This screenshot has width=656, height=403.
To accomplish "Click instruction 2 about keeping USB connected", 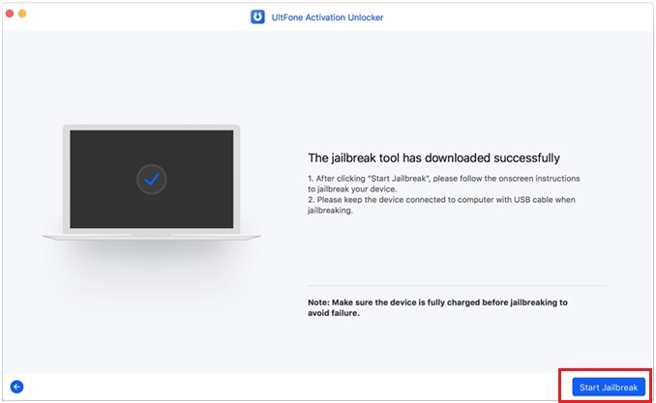I will coord(441,205).
